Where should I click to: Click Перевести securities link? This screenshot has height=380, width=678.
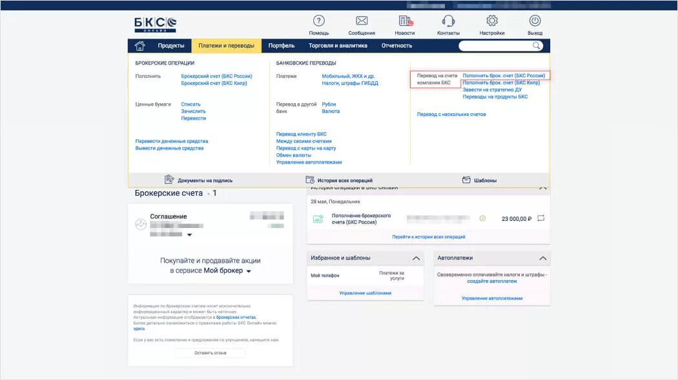pyautogui.click(x=193, y=118)
